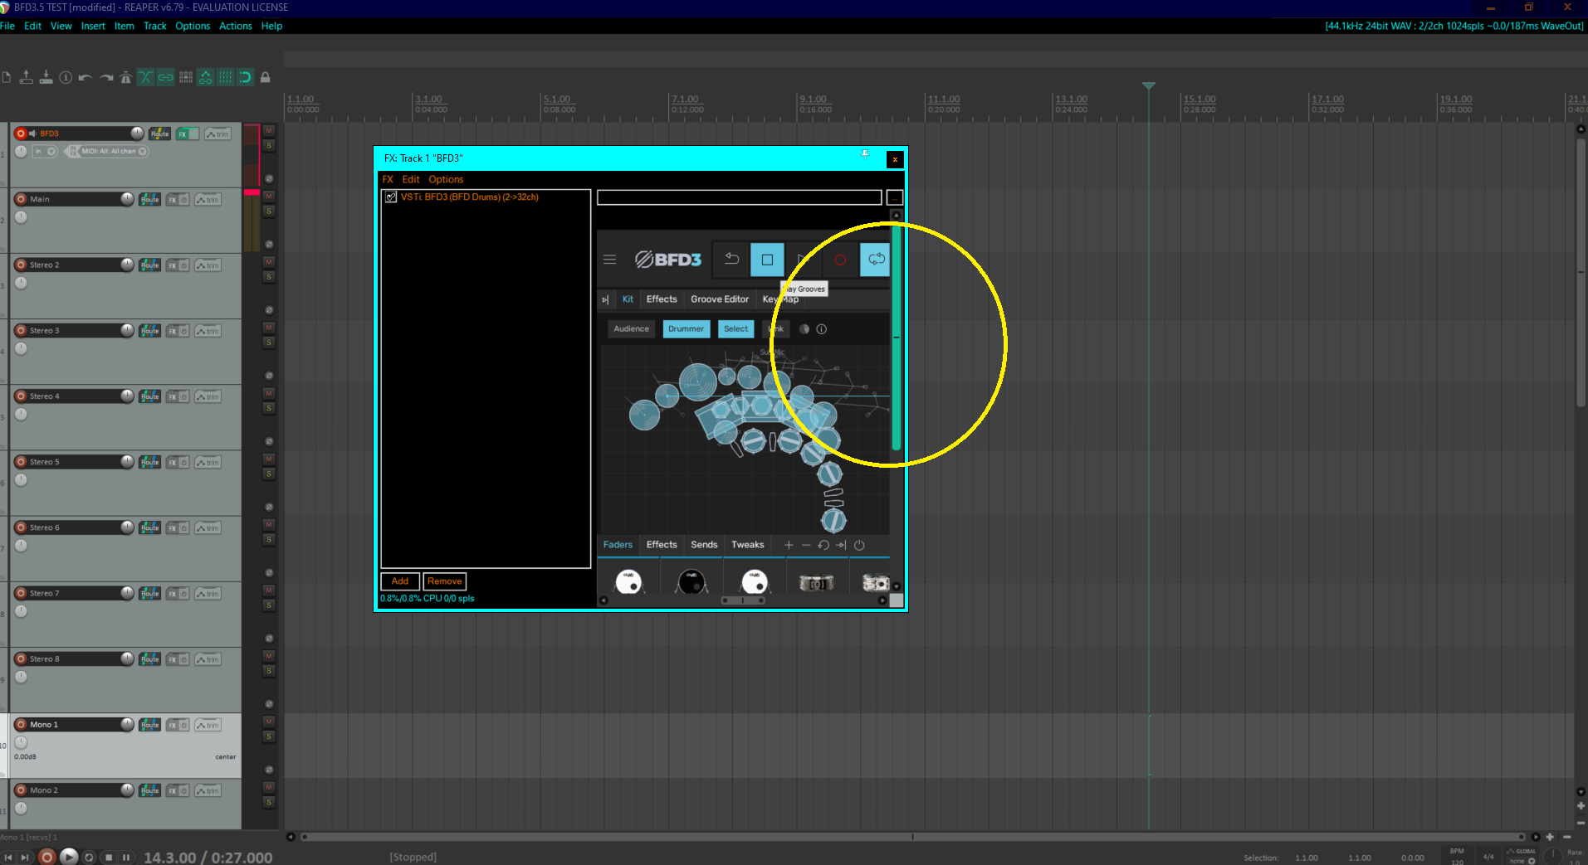The height and width of the screenshot is (865, 1588).
Task: Click BFD3 record circle button
Action: pyautogui.click(x=840, y=260)
